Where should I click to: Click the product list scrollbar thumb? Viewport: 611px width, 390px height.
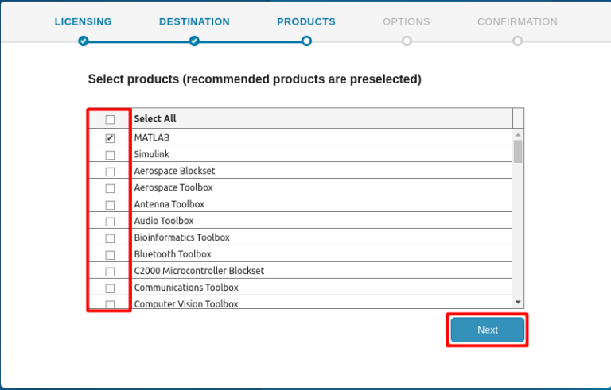518,151
